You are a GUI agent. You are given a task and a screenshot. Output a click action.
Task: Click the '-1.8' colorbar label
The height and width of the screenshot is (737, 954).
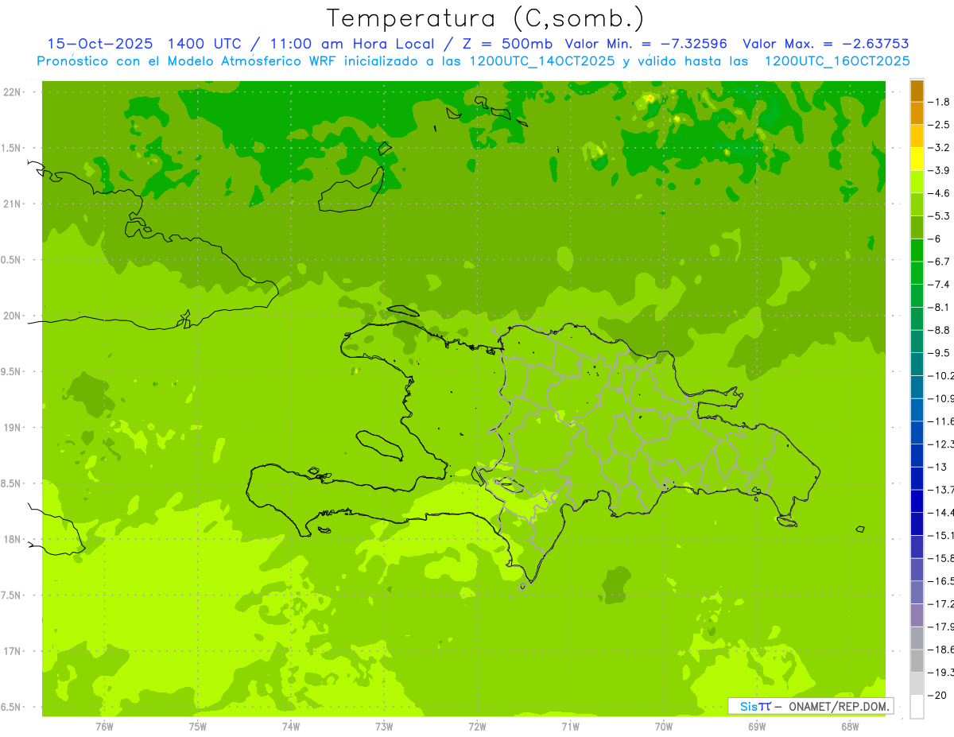click(x=939, y=102)
